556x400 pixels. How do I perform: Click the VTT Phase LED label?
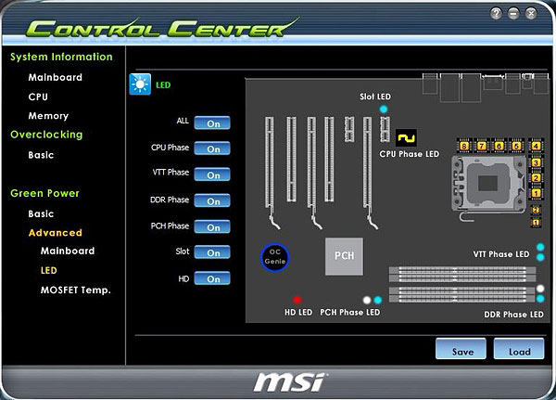tap(501, 254)
